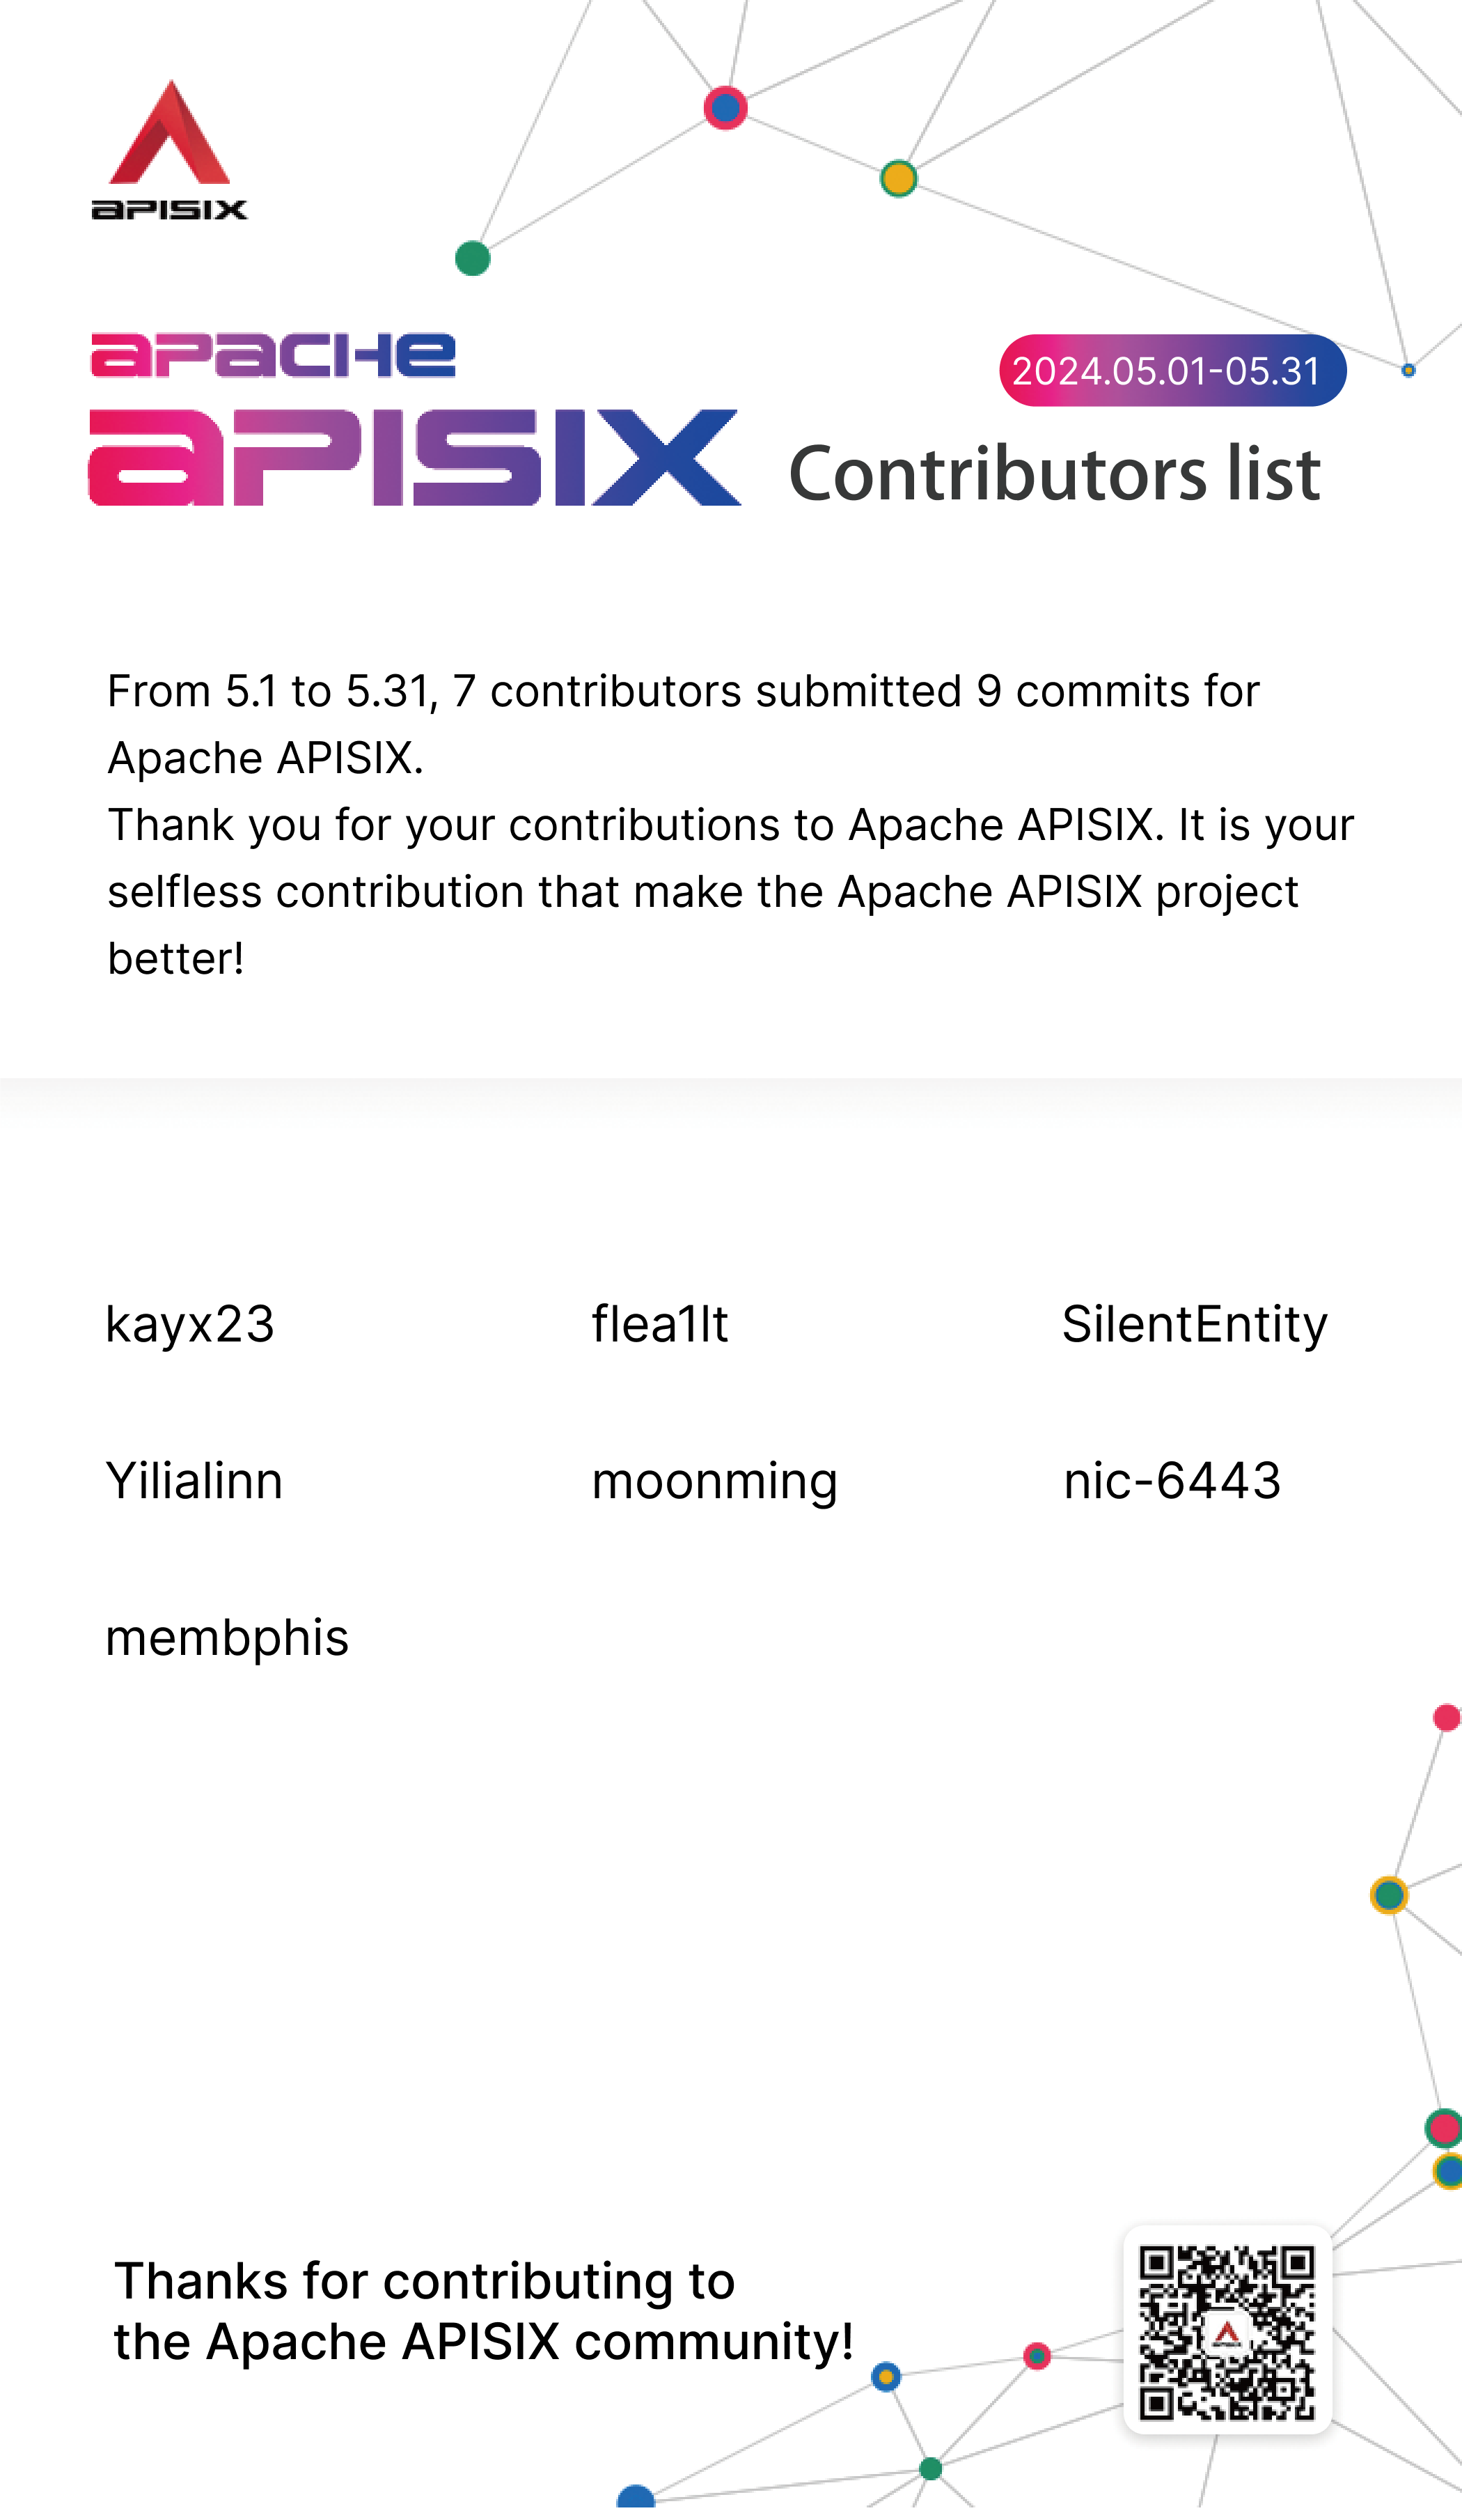Open contributor Yilialinn
1462x2520 pixels.
(194, 1481)
